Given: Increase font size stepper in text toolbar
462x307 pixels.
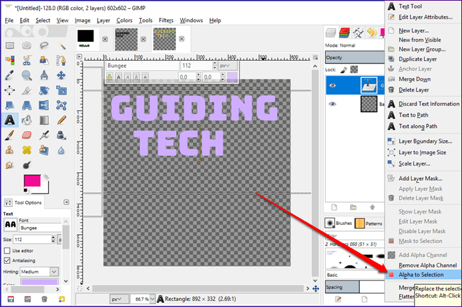Looking at the screenshot, I should pyautogui.click(x=214, y=63).
